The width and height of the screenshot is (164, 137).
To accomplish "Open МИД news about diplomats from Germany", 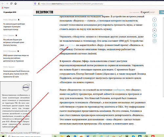I will [16, 58].
